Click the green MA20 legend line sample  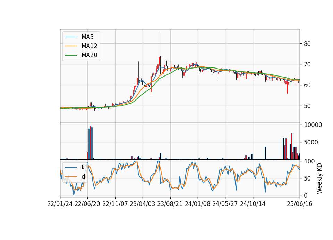click(71, 55)
